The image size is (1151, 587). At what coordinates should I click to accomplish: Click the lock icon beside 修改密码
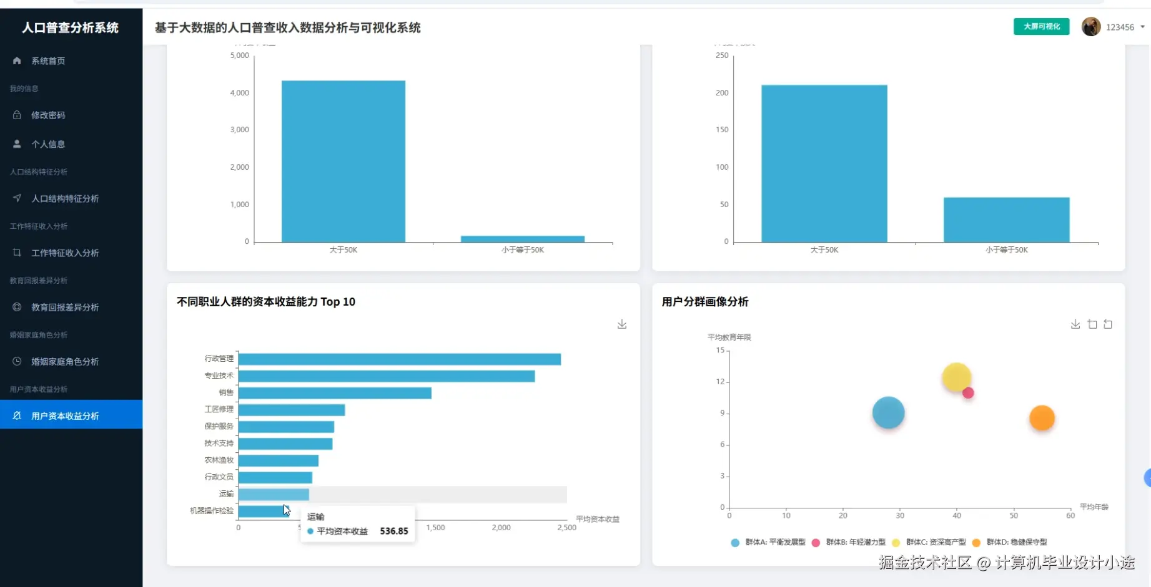(17, 115)
